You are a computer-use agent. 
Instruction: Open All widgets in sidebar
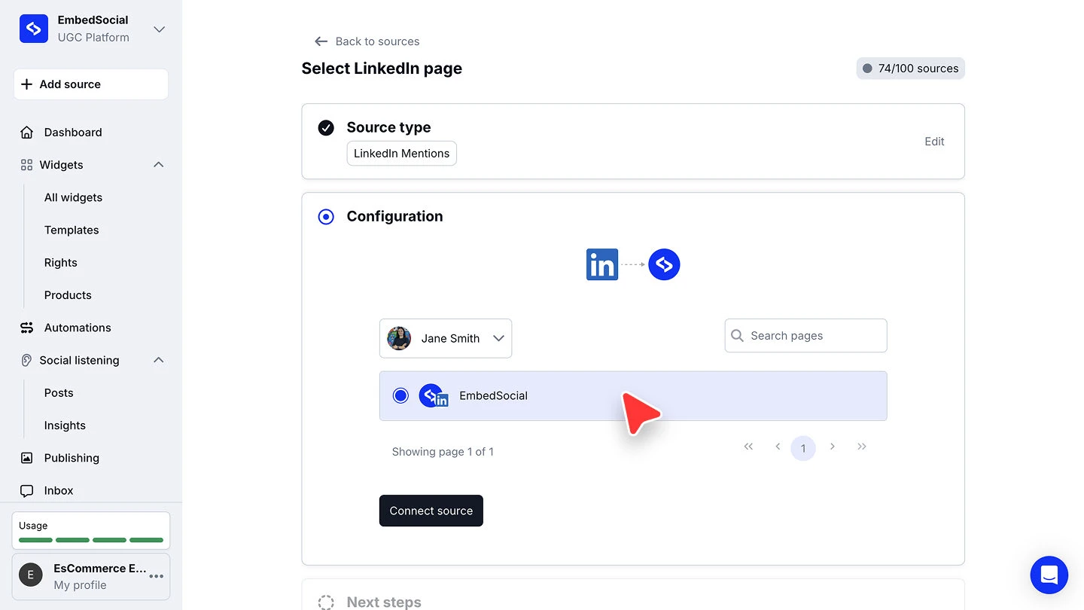pyautogui.click(x=73, y=197)
